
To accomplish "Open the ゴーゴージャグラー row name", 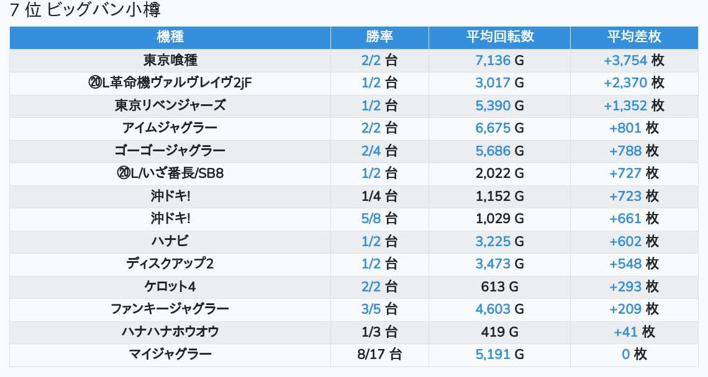I will (x=170, y=151).
